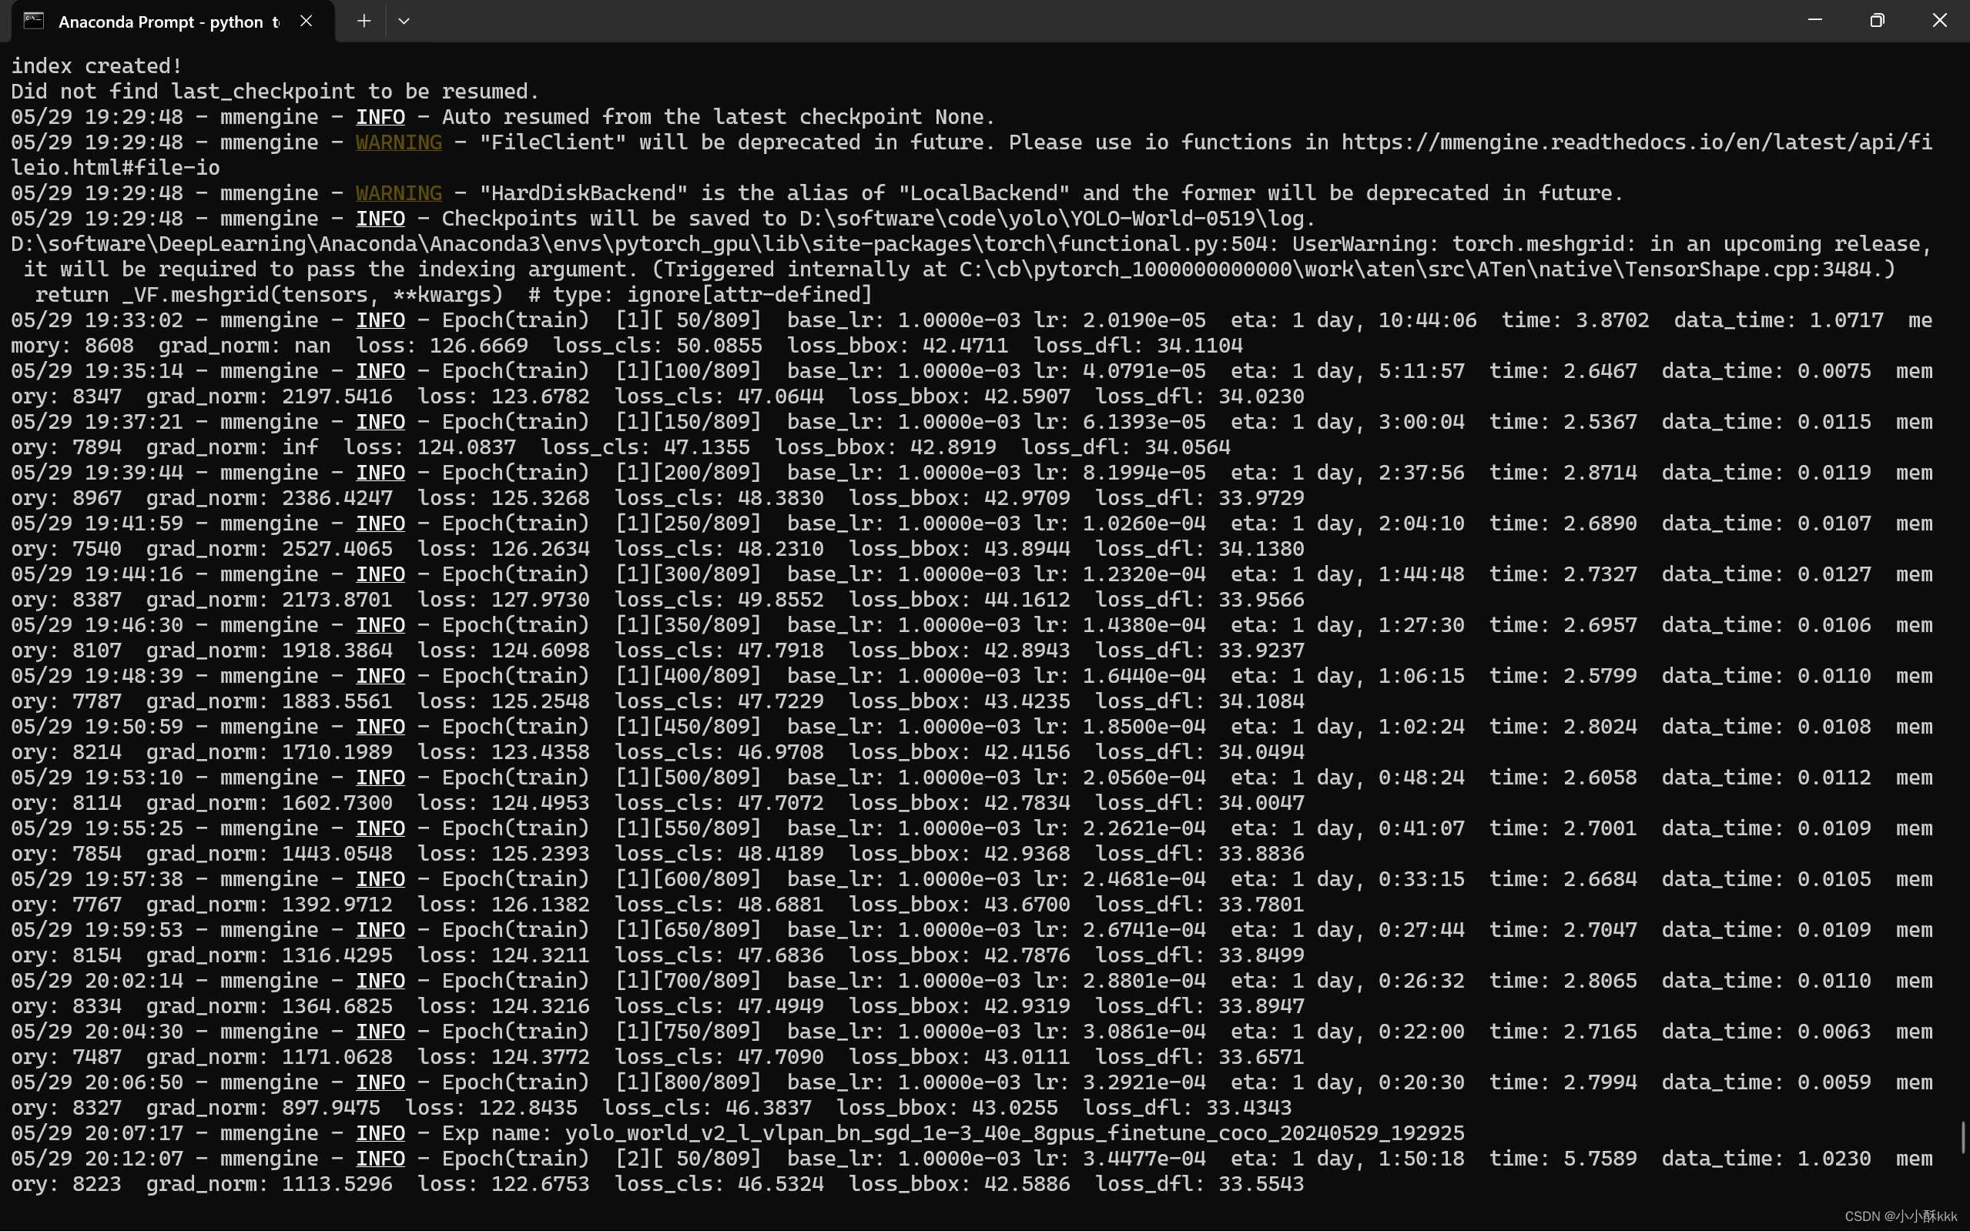Click INFO label on Auto resumed line

point(380,117)
